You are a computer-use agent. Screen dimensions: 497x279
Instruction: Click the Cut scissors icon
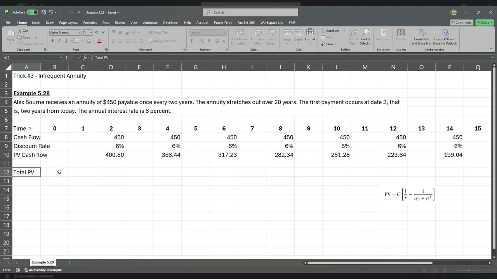[19, 31]
